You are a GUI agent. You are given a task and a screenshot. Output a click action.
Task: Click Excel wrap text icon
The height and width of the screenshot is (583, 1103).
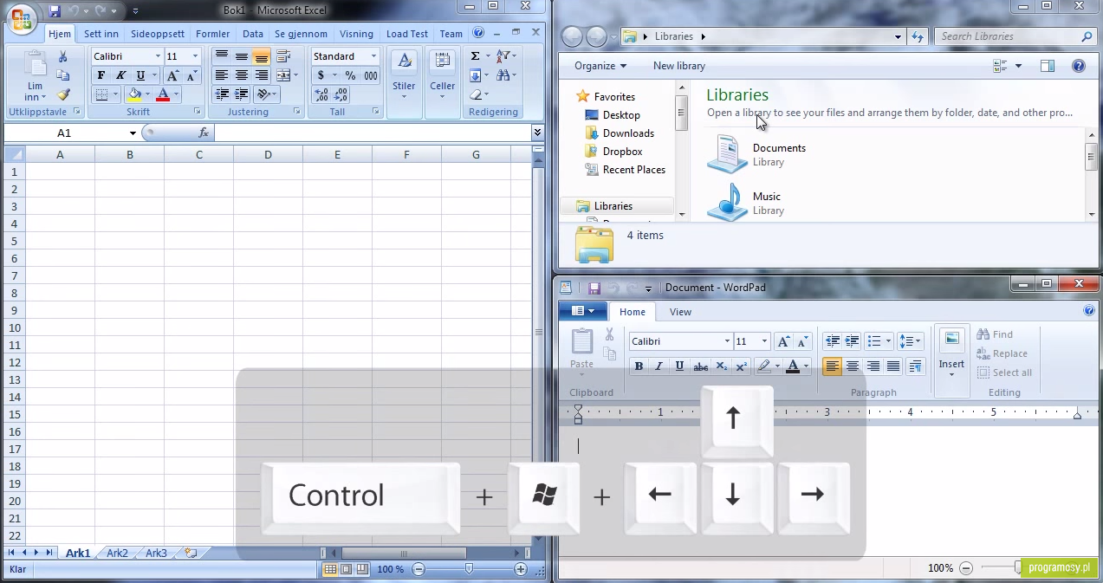[283, 56]
